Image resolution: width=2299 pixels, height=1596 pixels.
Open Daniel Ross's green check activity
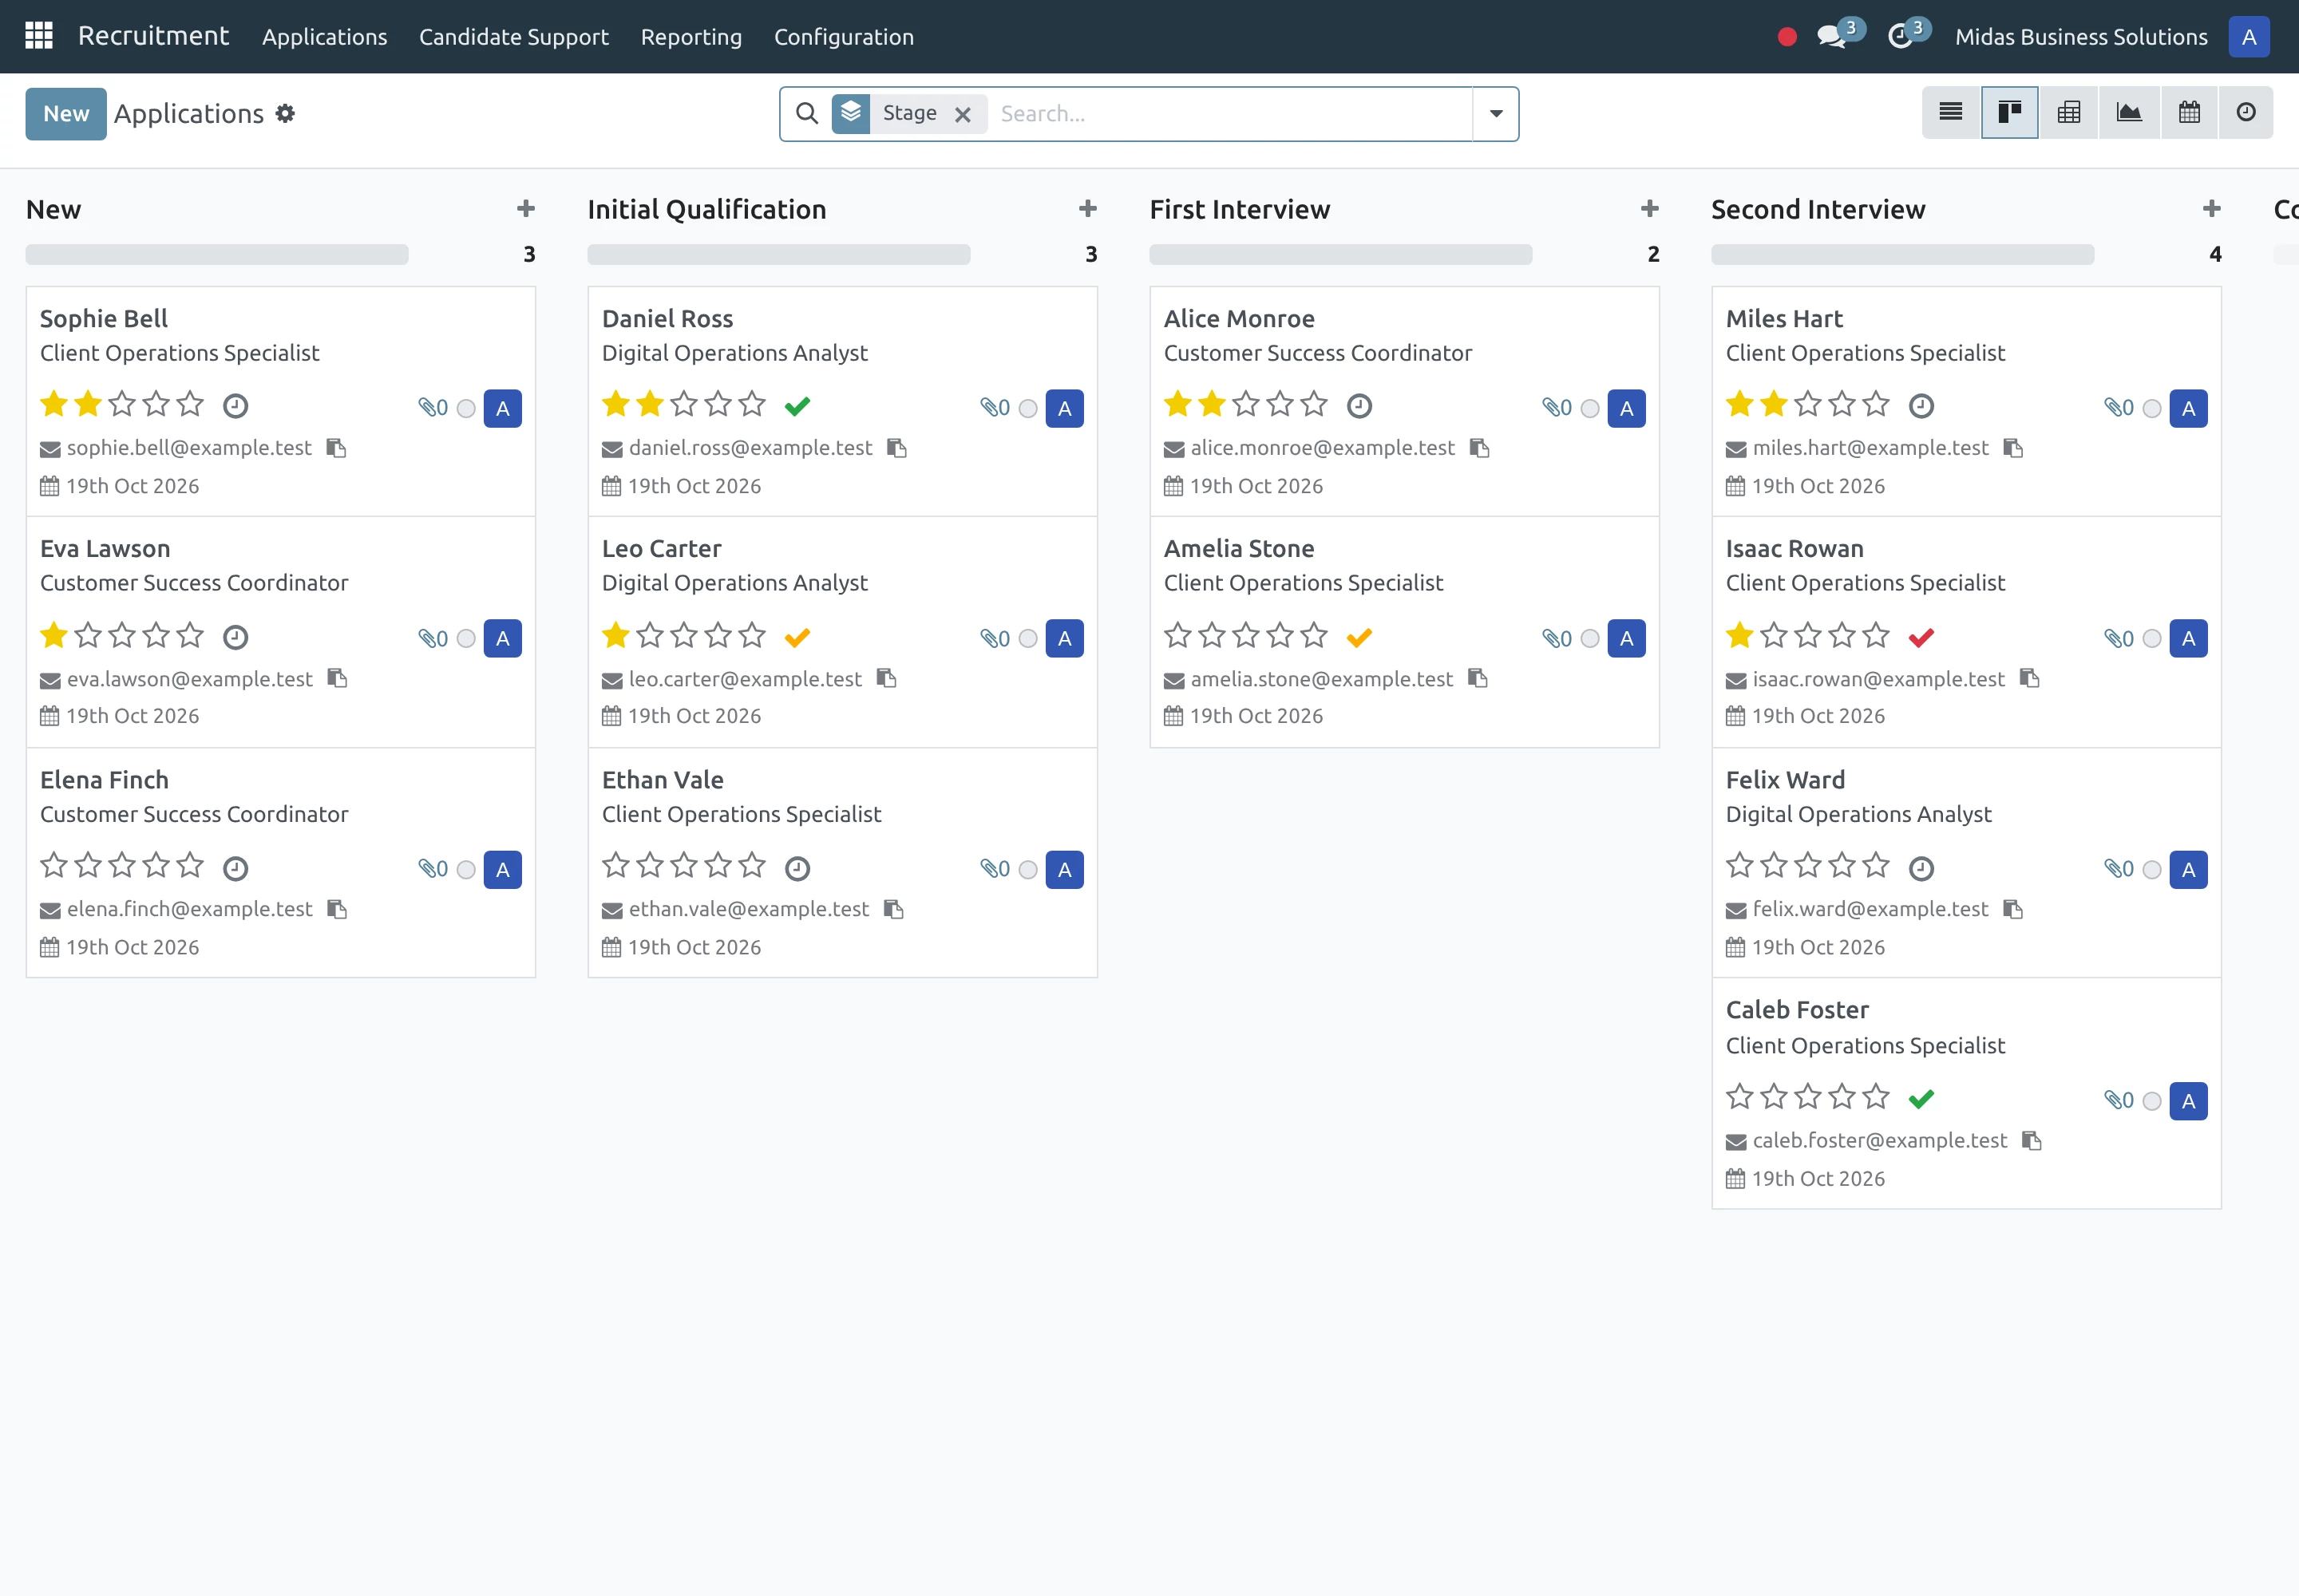pos(797,406)
